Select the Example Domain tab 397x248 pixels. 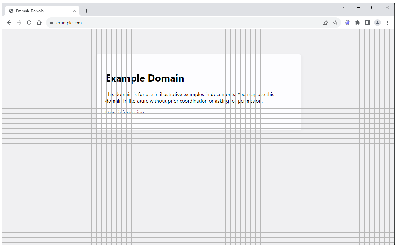(42, 11)
